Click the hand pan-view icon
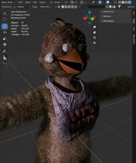Image resolution: width=136 pixels, height=163 pixels. coord(94,32)
